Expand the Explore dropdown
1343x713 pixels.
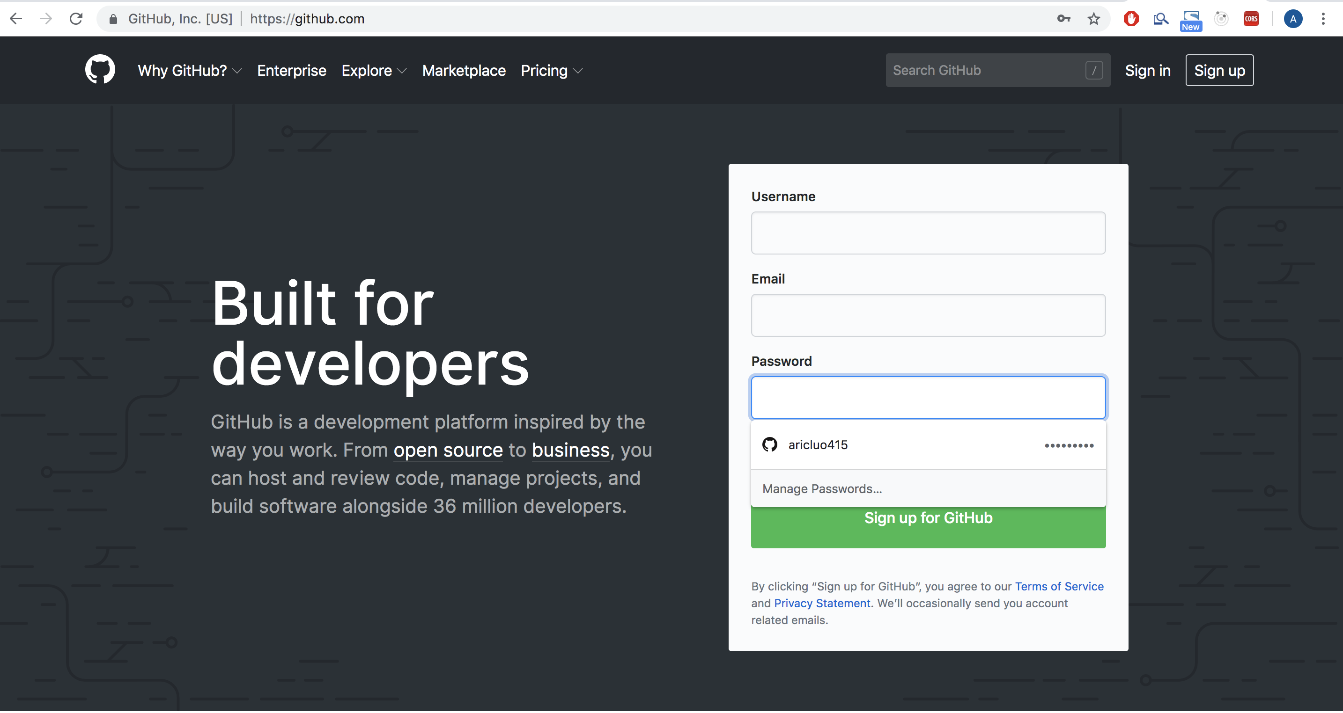coord(374,70)
